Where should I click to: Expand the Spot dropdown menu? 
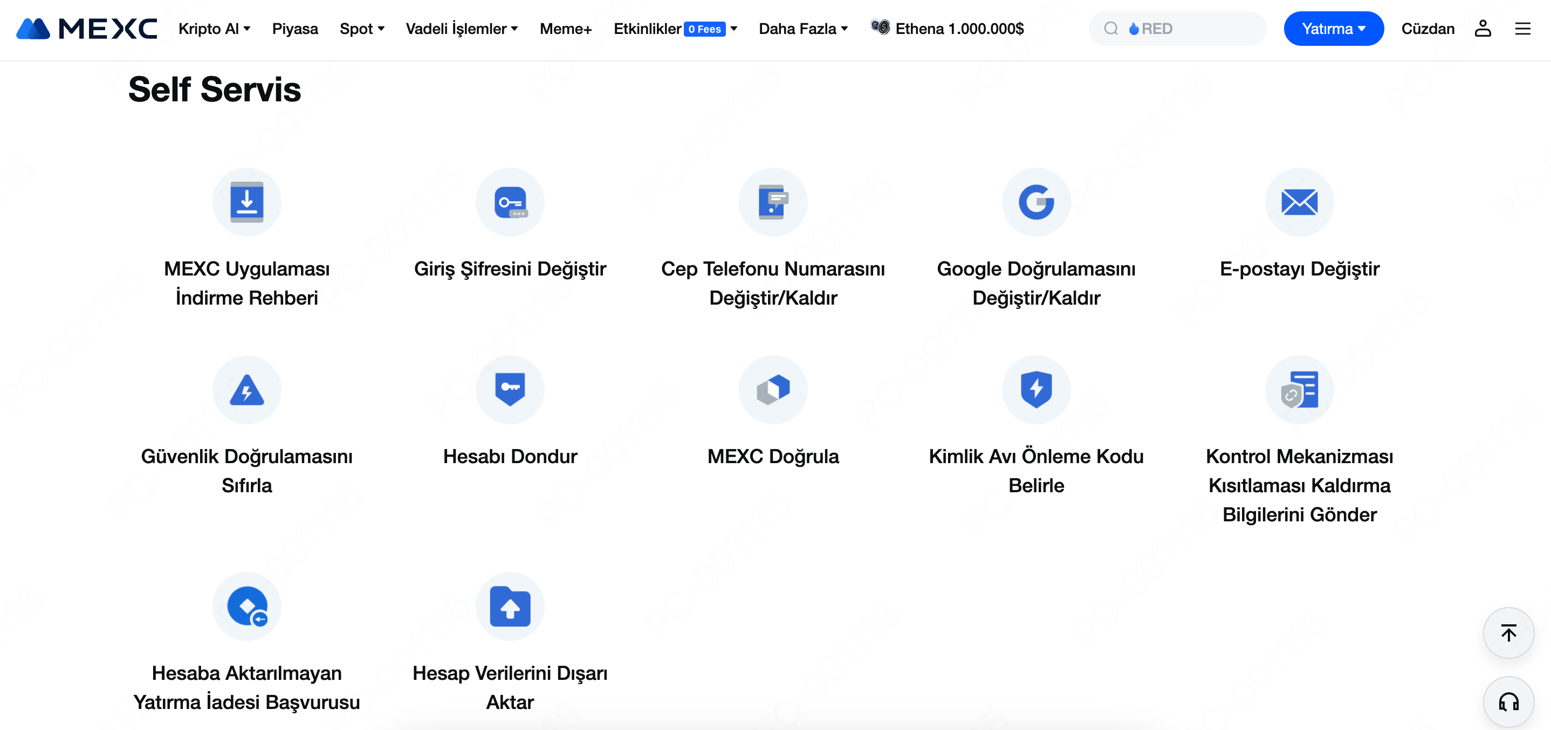(x=362, y=28)
